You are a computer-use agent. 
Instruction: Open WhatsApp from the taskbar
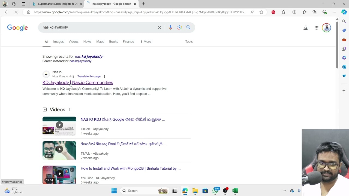click(x=215, y=191)
